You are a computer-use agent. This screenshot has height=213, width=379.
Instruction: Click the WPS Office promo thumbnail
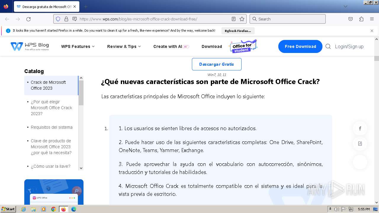(x=54, y=192)
